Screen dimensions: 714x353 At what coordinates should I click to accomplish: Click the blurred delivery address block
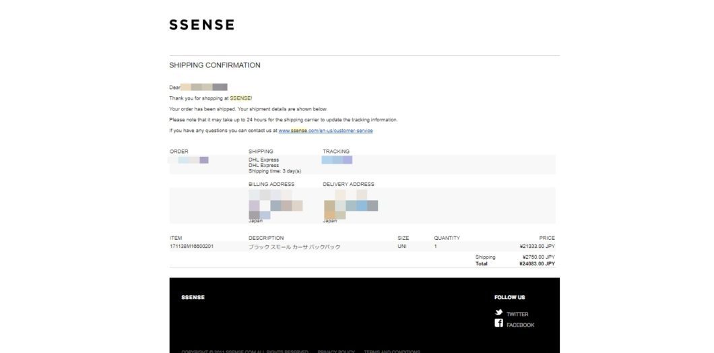pos(351,205)
